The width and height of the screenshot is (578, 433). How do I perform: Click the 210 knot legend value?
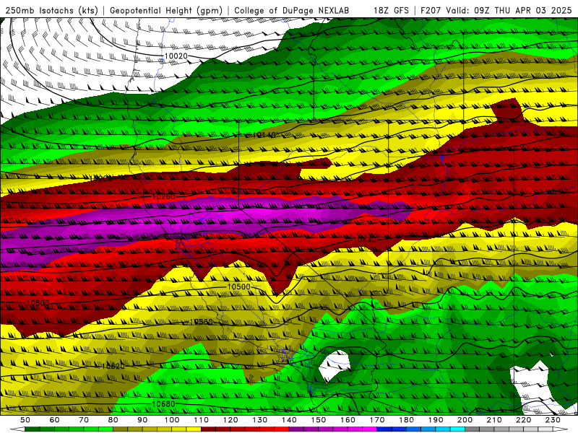494,420
